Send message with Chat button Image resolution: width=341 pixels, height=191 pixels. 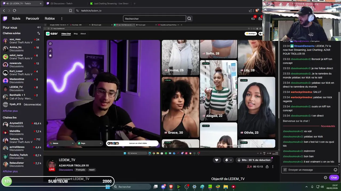[334, 178]
